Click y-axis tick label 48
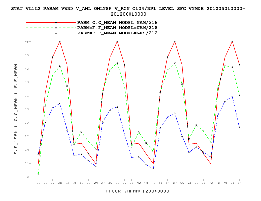The height and width of the screenshot is (201, 261). [x=27, y=42]
